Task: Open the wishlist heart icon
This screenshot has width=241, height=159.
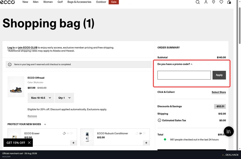Action: tap(221, 2)
